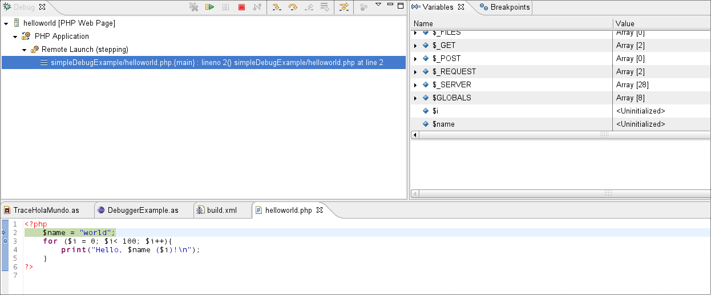Click the grayed icon after Use Step Filters

point(362,7)
